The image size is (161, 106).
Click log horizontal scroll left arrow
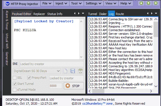pos(90,91)
